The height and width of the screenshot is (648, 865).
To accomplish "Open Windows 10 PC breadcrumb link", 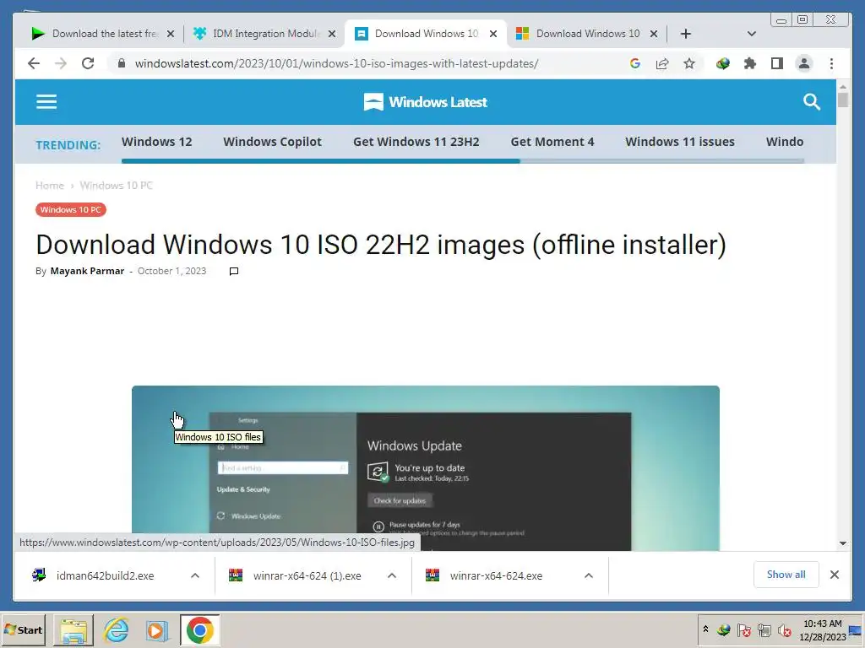I will click(x=116, y=186).
